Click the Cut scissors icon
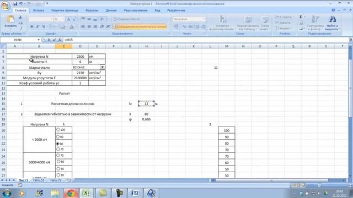 (20, 17)
